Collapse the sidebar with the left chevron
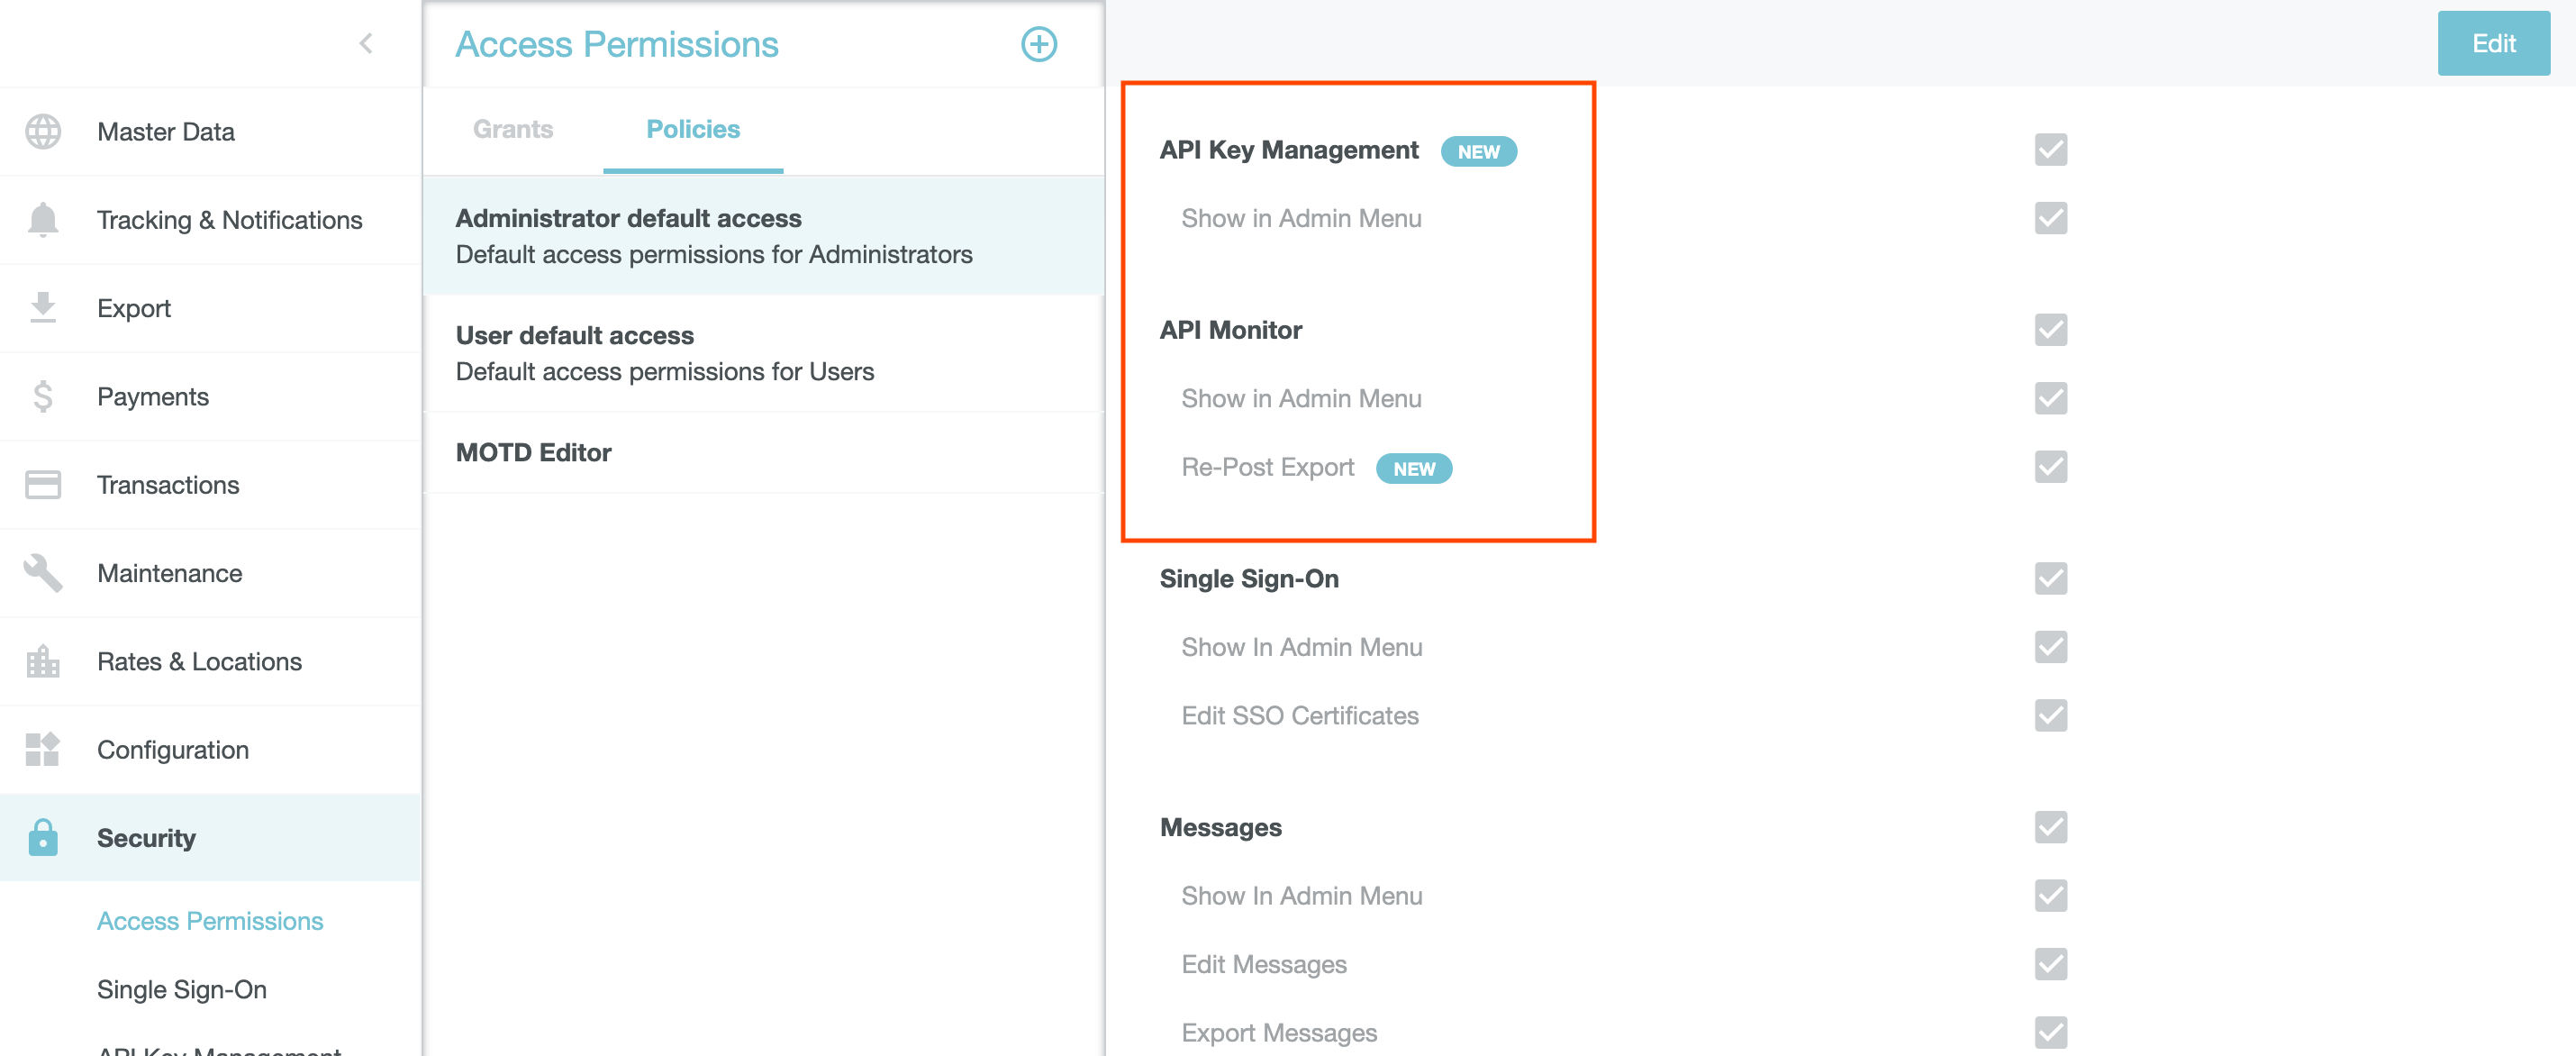 366,43
